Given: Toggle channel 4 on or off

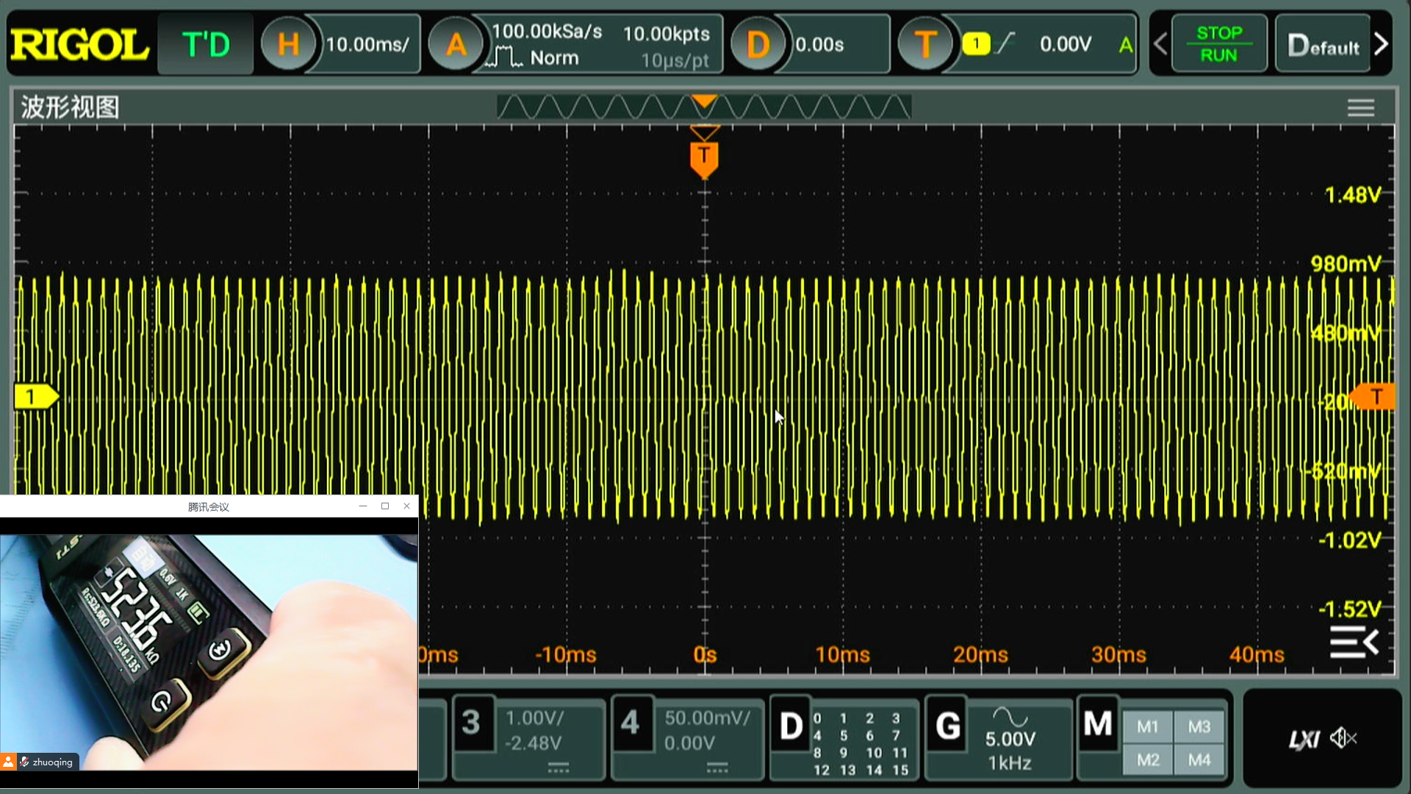Looking at the screenshot, I should coord(630,723).
